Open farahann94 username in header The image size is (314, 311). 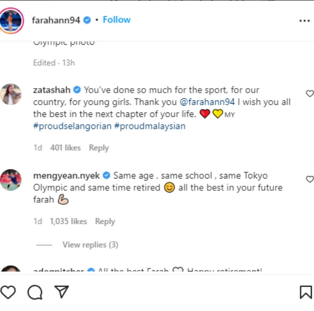coord(56,20)
